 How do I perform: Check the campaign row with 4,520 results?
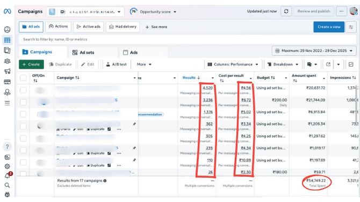click(x=23, y=90)
